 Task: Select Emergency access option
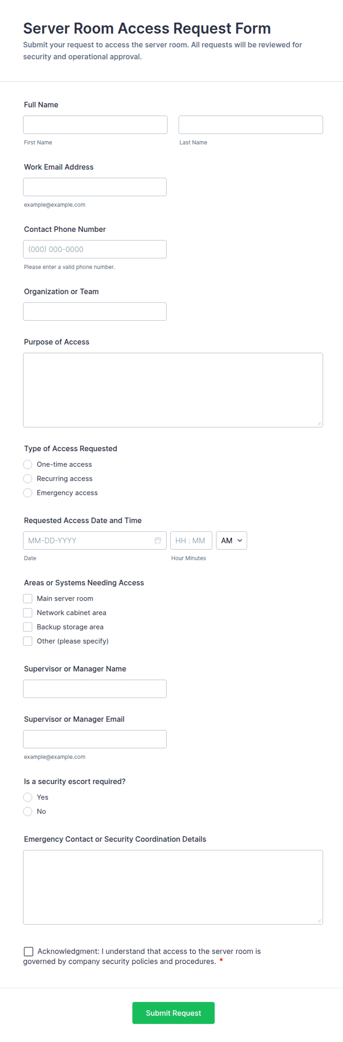pos(27,493)
